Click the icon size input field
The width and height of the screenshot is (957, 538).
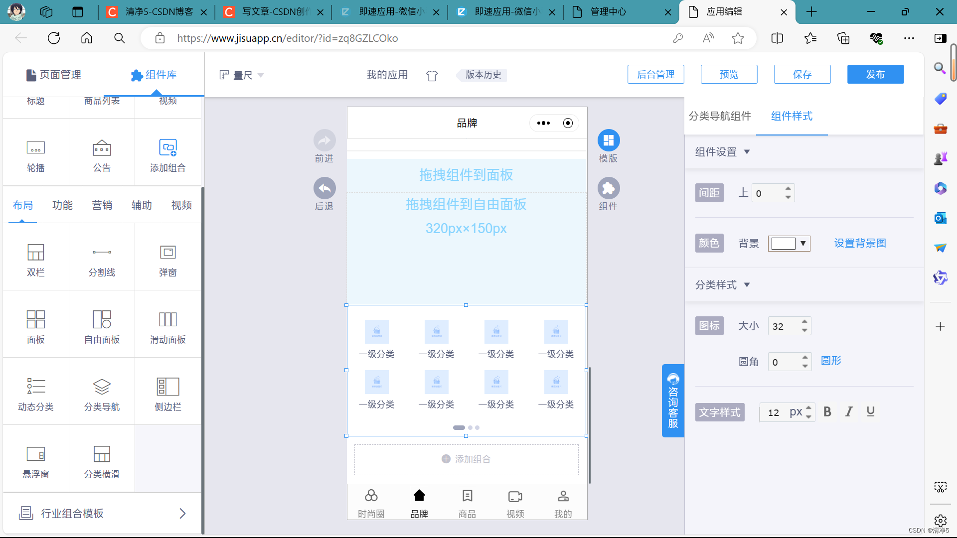pyautogui.click(x=784, y=326)
